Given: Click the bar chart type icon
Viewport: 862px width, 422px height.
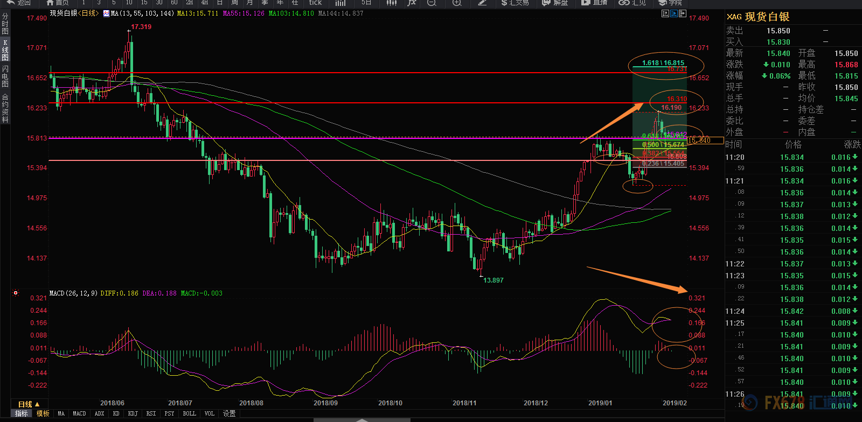Looking at the screenshot, I should [x=340, y=3].
